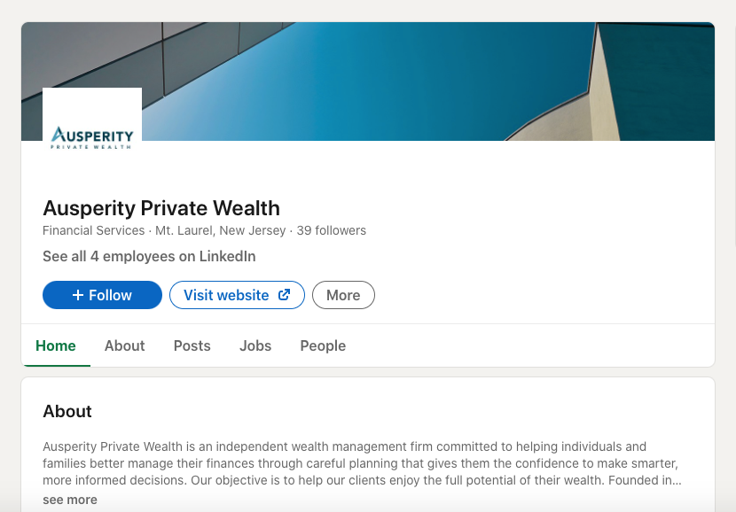Viewport: 736px width, 512px height.
Task: Click the About section heading
Action: (x=67, y=411)
